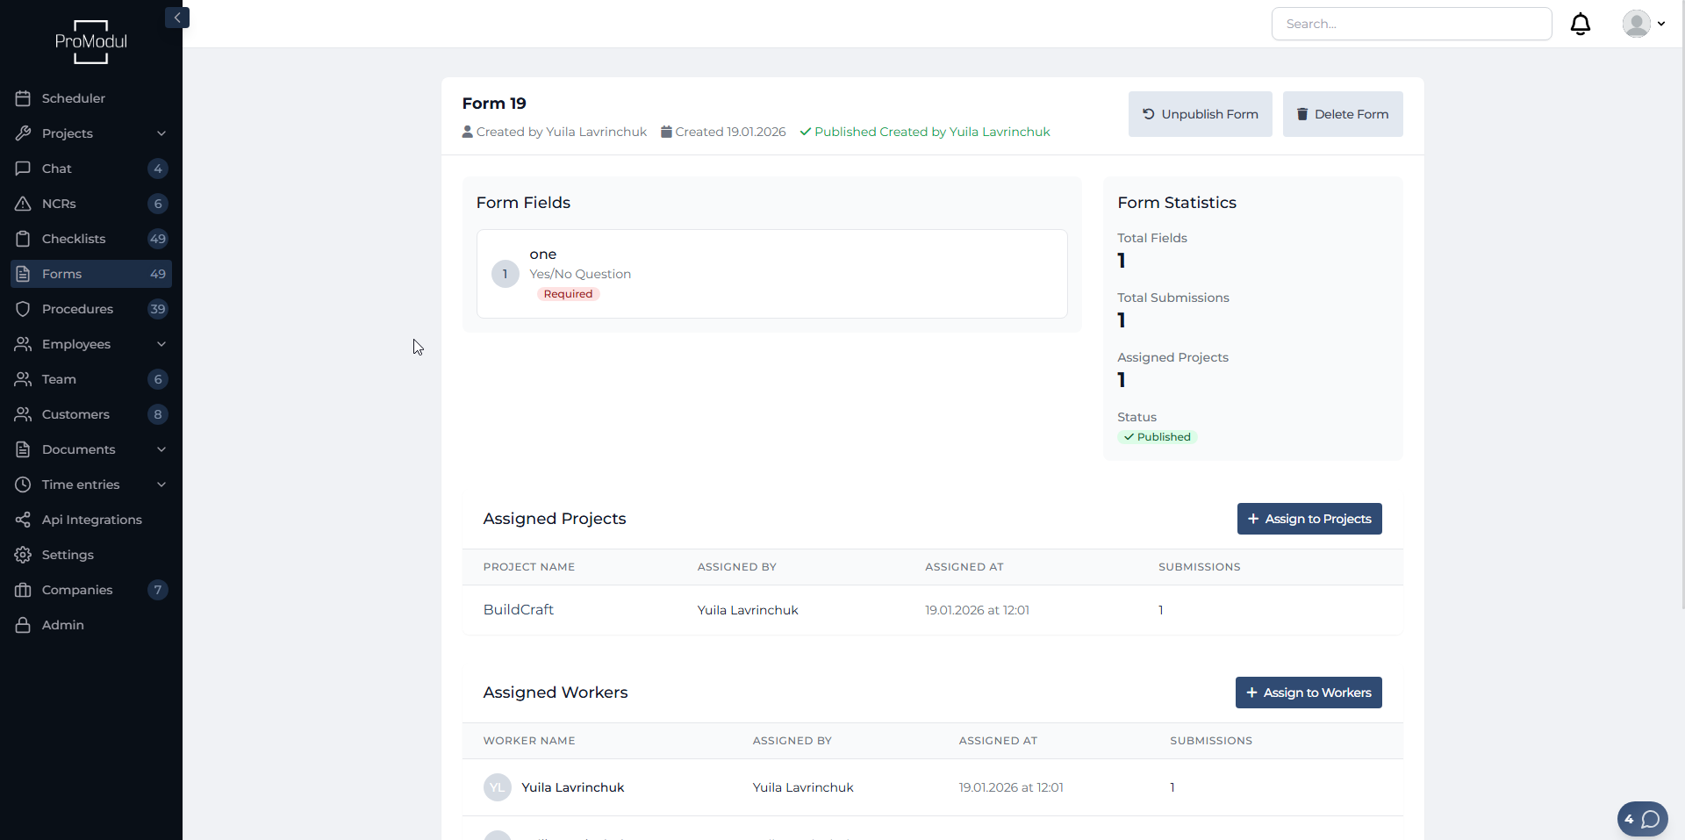Click the Api Integrations share icon

click(23, 520)
